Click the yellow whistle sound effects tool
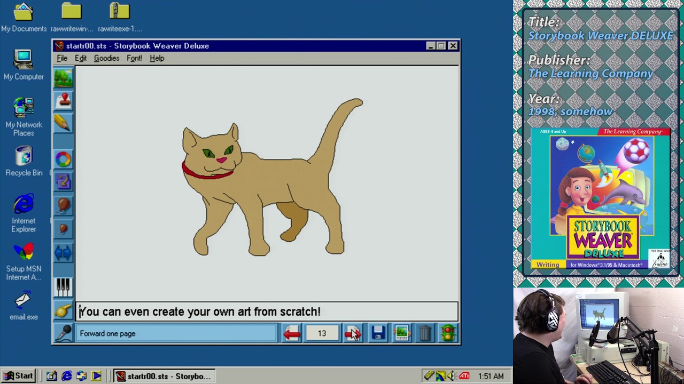 [x=63, y=310]
